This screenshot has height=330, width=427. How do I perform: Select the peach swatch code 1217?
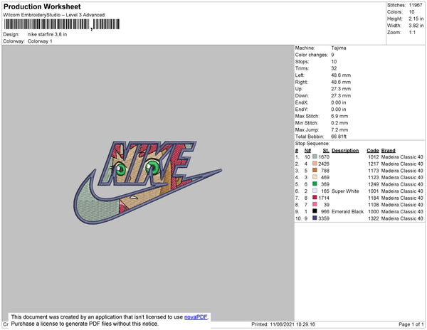(x=315, y=164)
